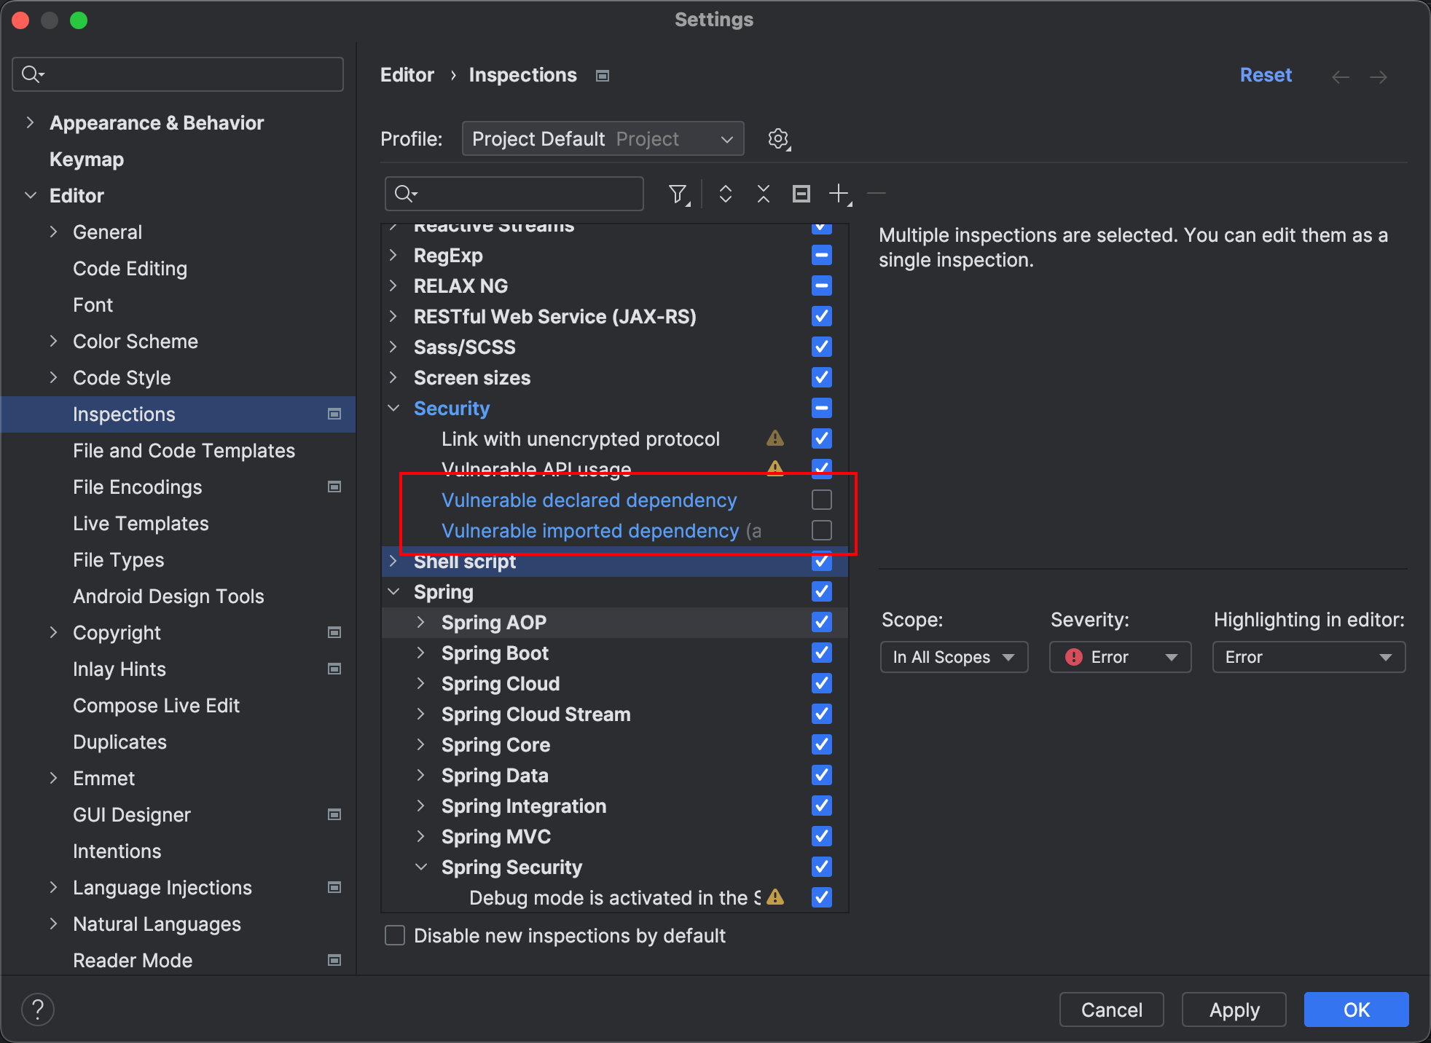Click the filter inspections funnel icon
Screen dimensions: 1431x1043
[678, 194]
